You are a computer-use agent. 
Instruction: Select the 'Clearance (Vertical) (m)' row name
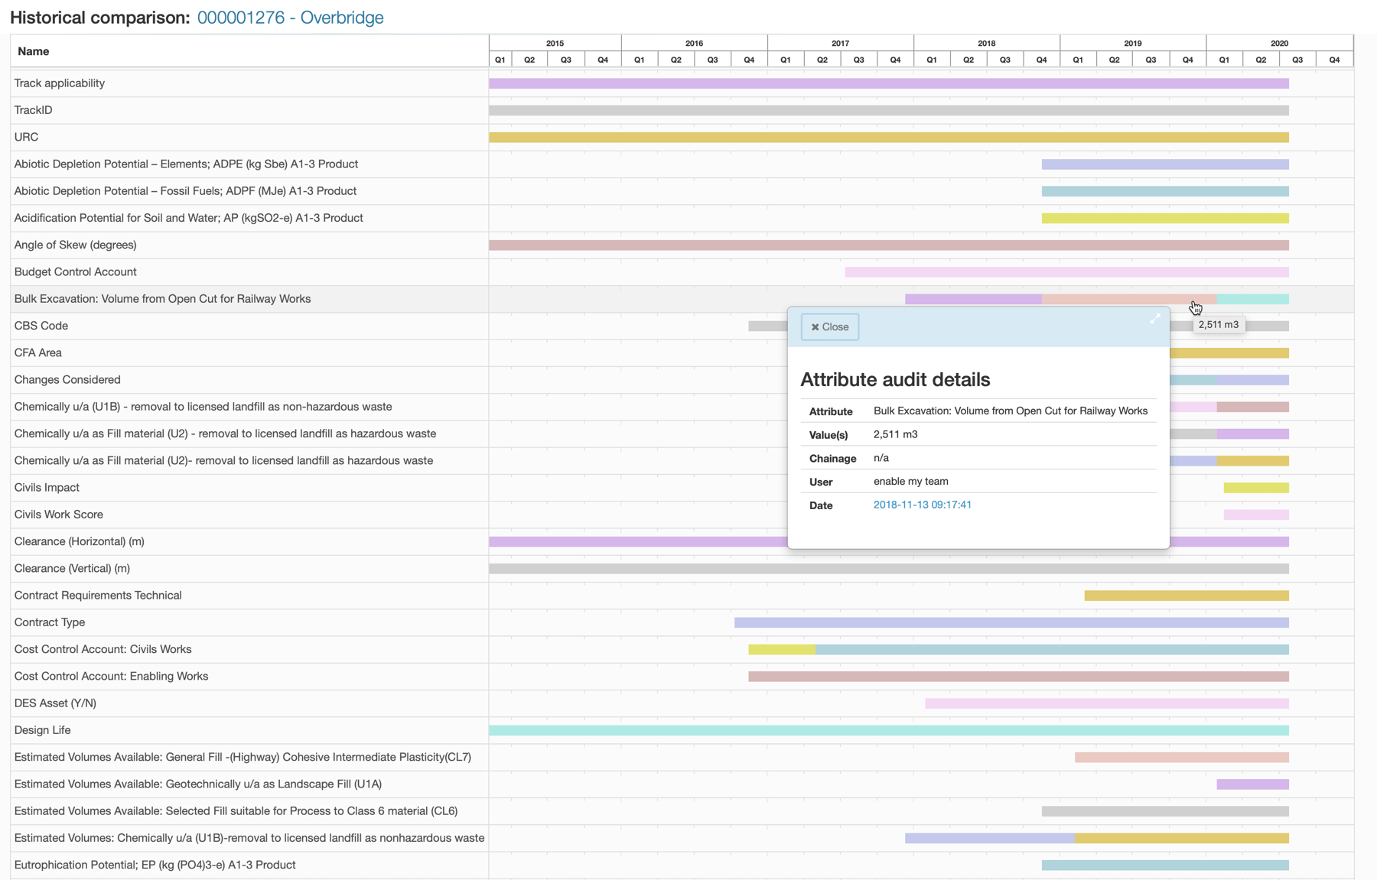pyautogui.click(x=72, y=569)
